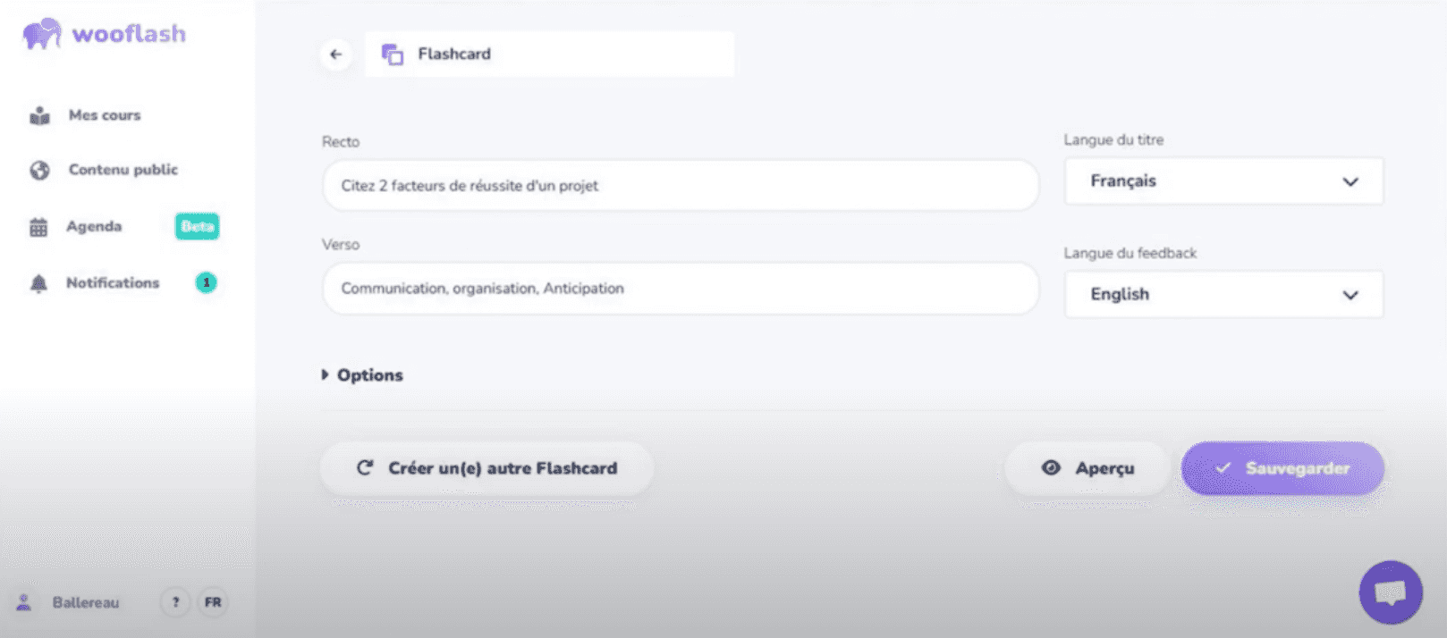
Task: Open the chat support bubble
Action: [1391, 592]
